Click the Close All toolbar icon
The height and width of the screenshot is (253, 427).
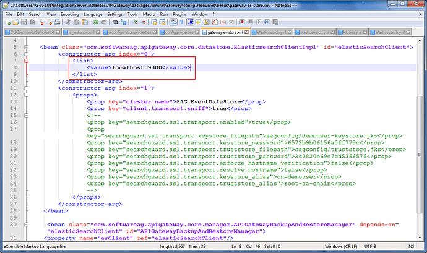[x=49, y=22]
